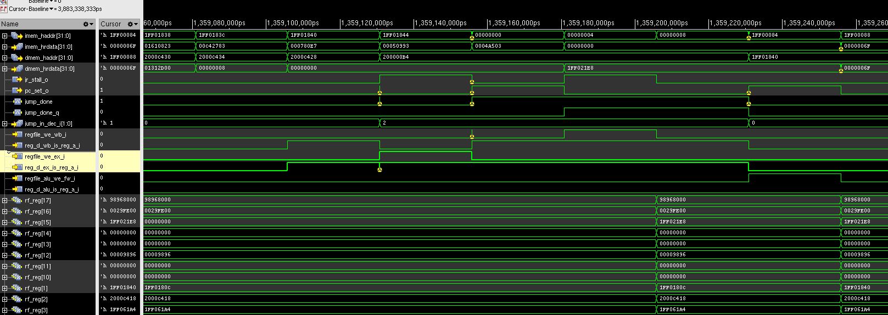Click the Name column header
The width and height of the screenshot is (888, 315).
pos(48,24)
